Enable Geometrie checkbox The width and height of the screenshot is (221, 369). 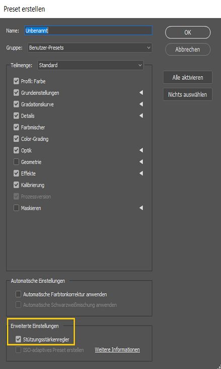pos(16,162)
